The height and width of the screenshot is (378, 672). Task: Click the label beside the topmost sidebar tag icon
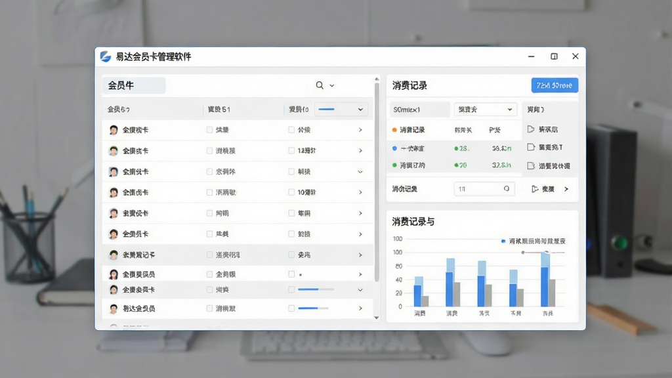click(x=548, y=129)
